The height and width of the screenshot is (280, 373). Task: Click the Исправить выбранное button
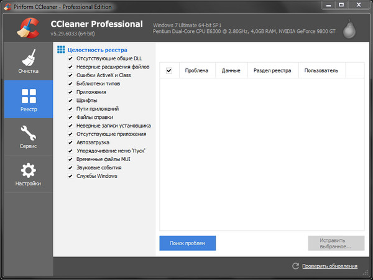coord(336,243)
